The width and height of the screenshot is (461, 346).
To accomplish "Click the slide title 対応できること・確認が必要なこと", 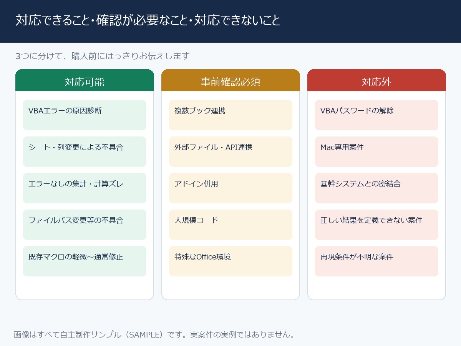I will (148, 20).
